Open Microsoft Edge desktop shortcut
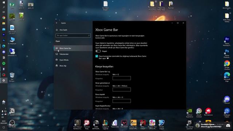Screen dimensions: 233x131 coord(227,77)
